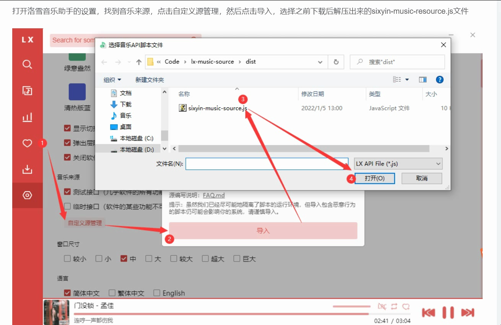501x325 pixels.
Task: Toggle the preview pane icon
Action: point(423,80)
